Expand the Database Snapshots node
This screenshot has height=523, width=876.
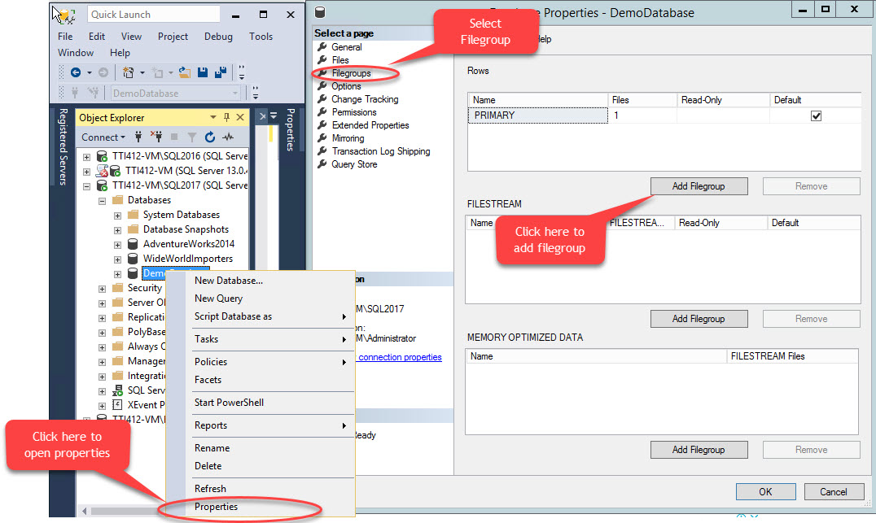click(117, 230)
